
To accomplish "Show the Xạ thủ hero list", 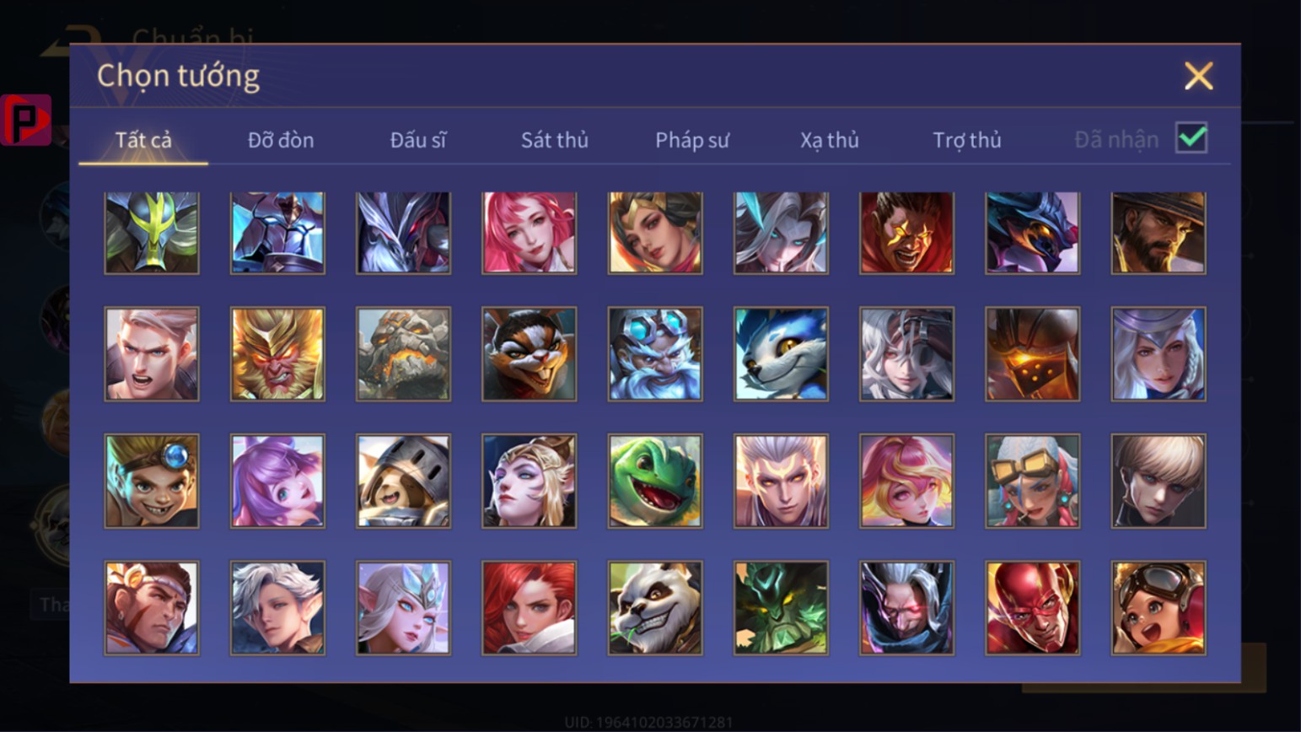I will click(830, 140).
